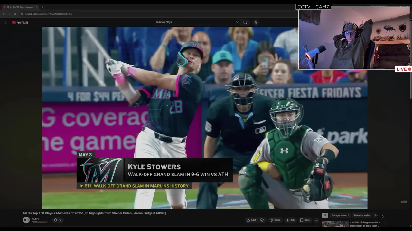The width and height of the screenshot is (412, 231).
Task: Close the MLB's Top 100 Plays tab
Action: 37,7
